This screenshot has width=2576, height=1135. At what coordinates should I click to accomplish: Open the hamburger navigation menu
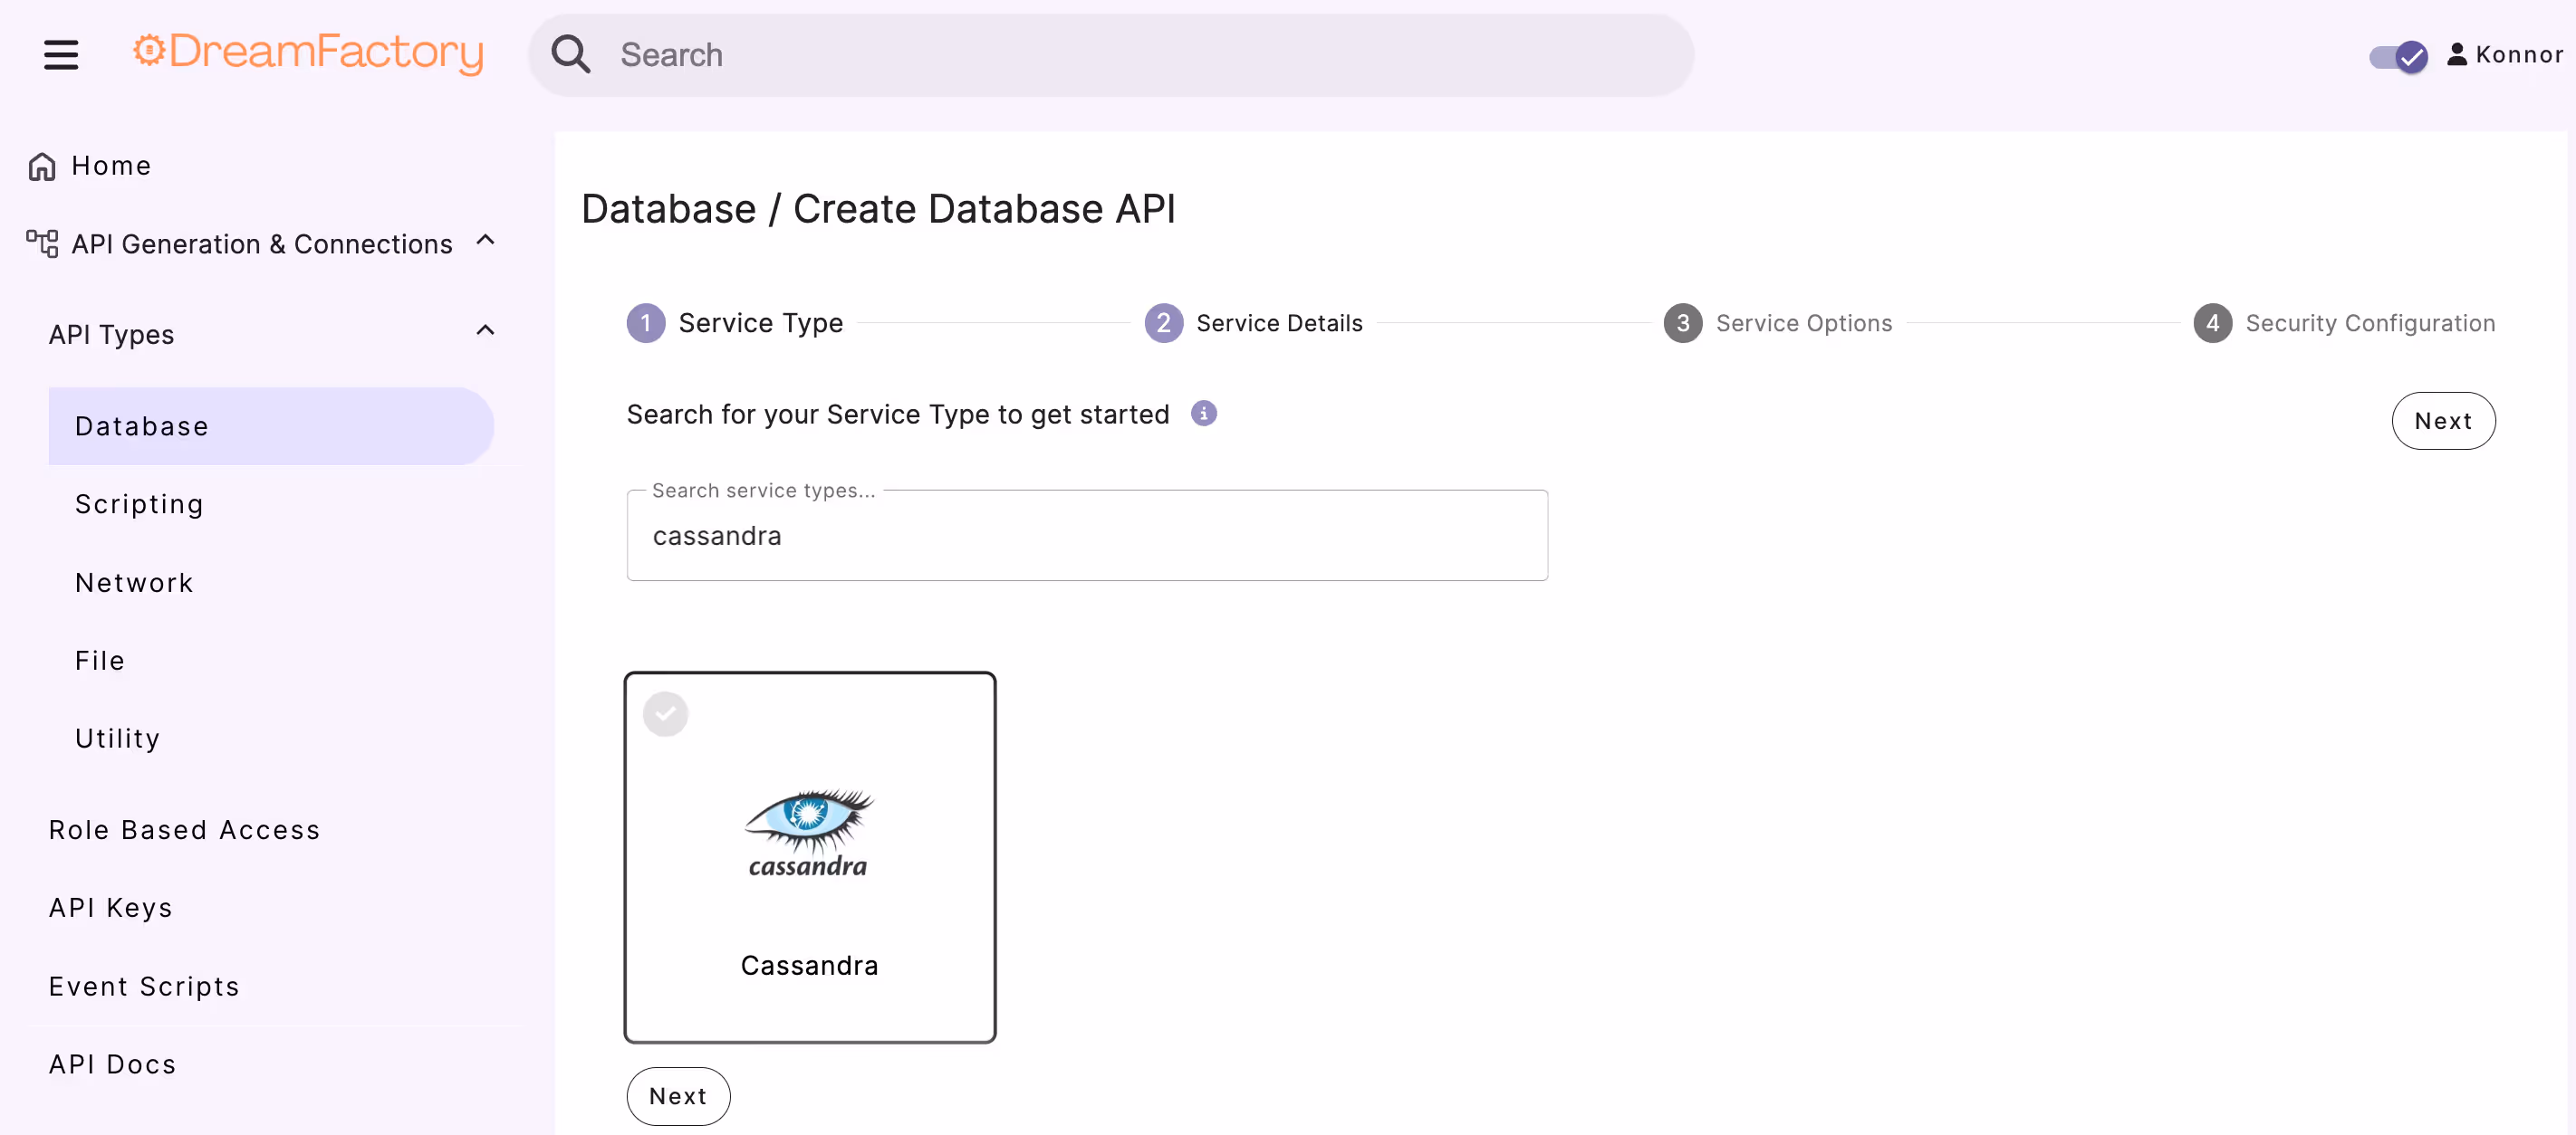(x=61, y=55)
